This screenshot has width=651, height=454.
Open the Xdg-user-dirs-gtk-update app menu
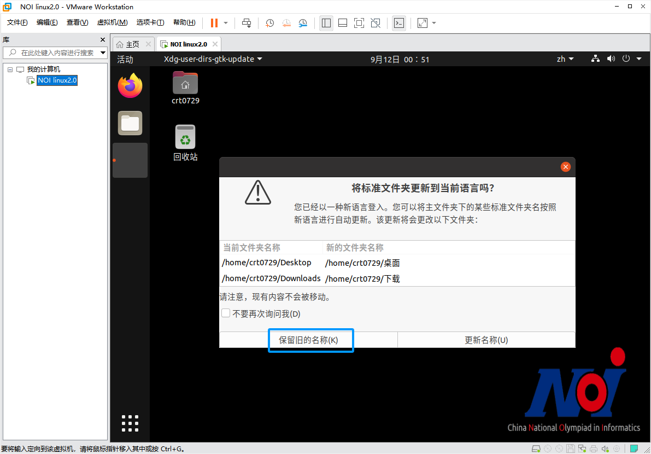[213, 59]
